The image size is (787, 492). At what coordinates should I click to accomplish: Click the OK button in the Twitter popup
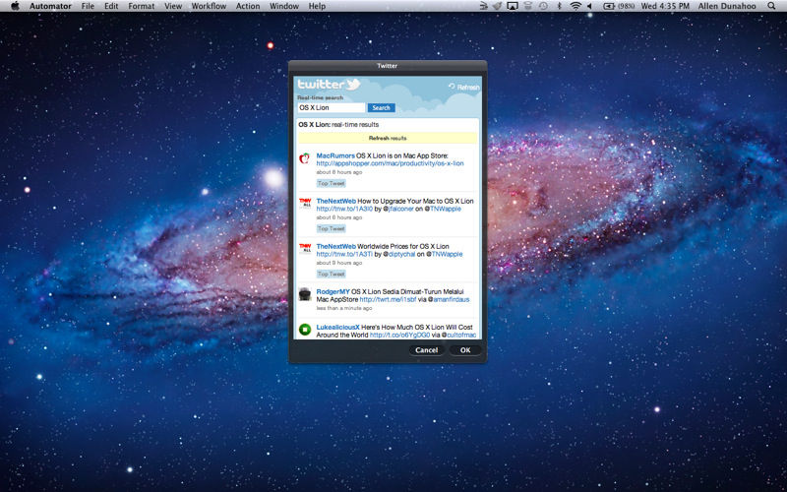pos(465,350)
